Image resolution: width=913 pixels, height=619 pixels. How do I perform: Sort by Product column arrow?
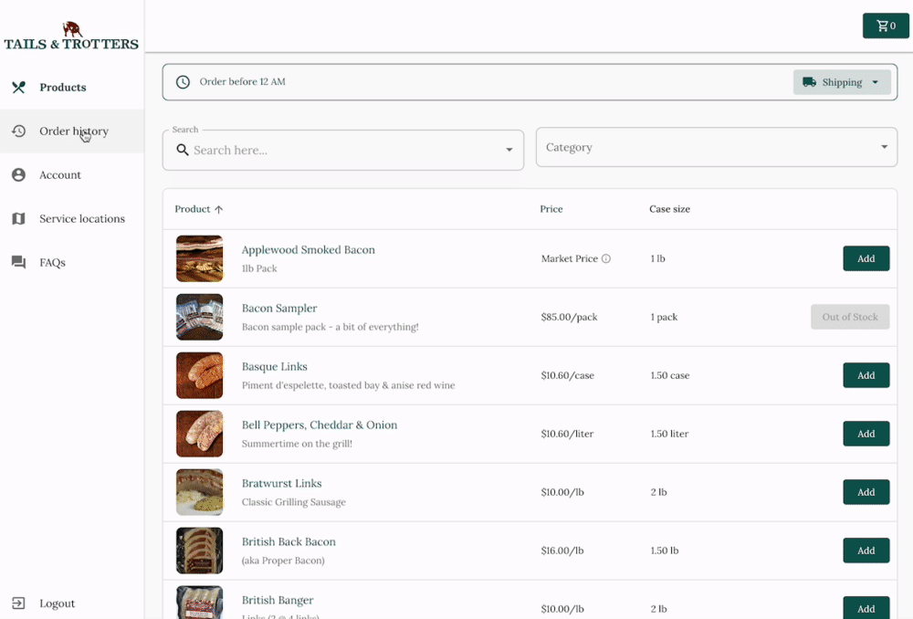tap(219, 210)
